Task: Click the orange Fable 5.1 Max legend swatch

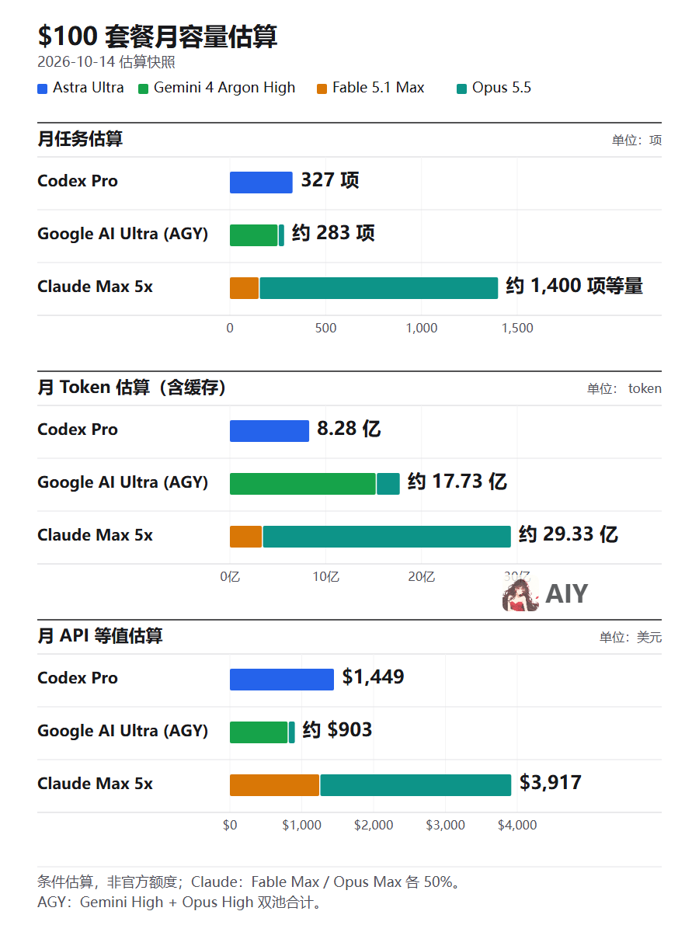Action: [x=322, y=89]
